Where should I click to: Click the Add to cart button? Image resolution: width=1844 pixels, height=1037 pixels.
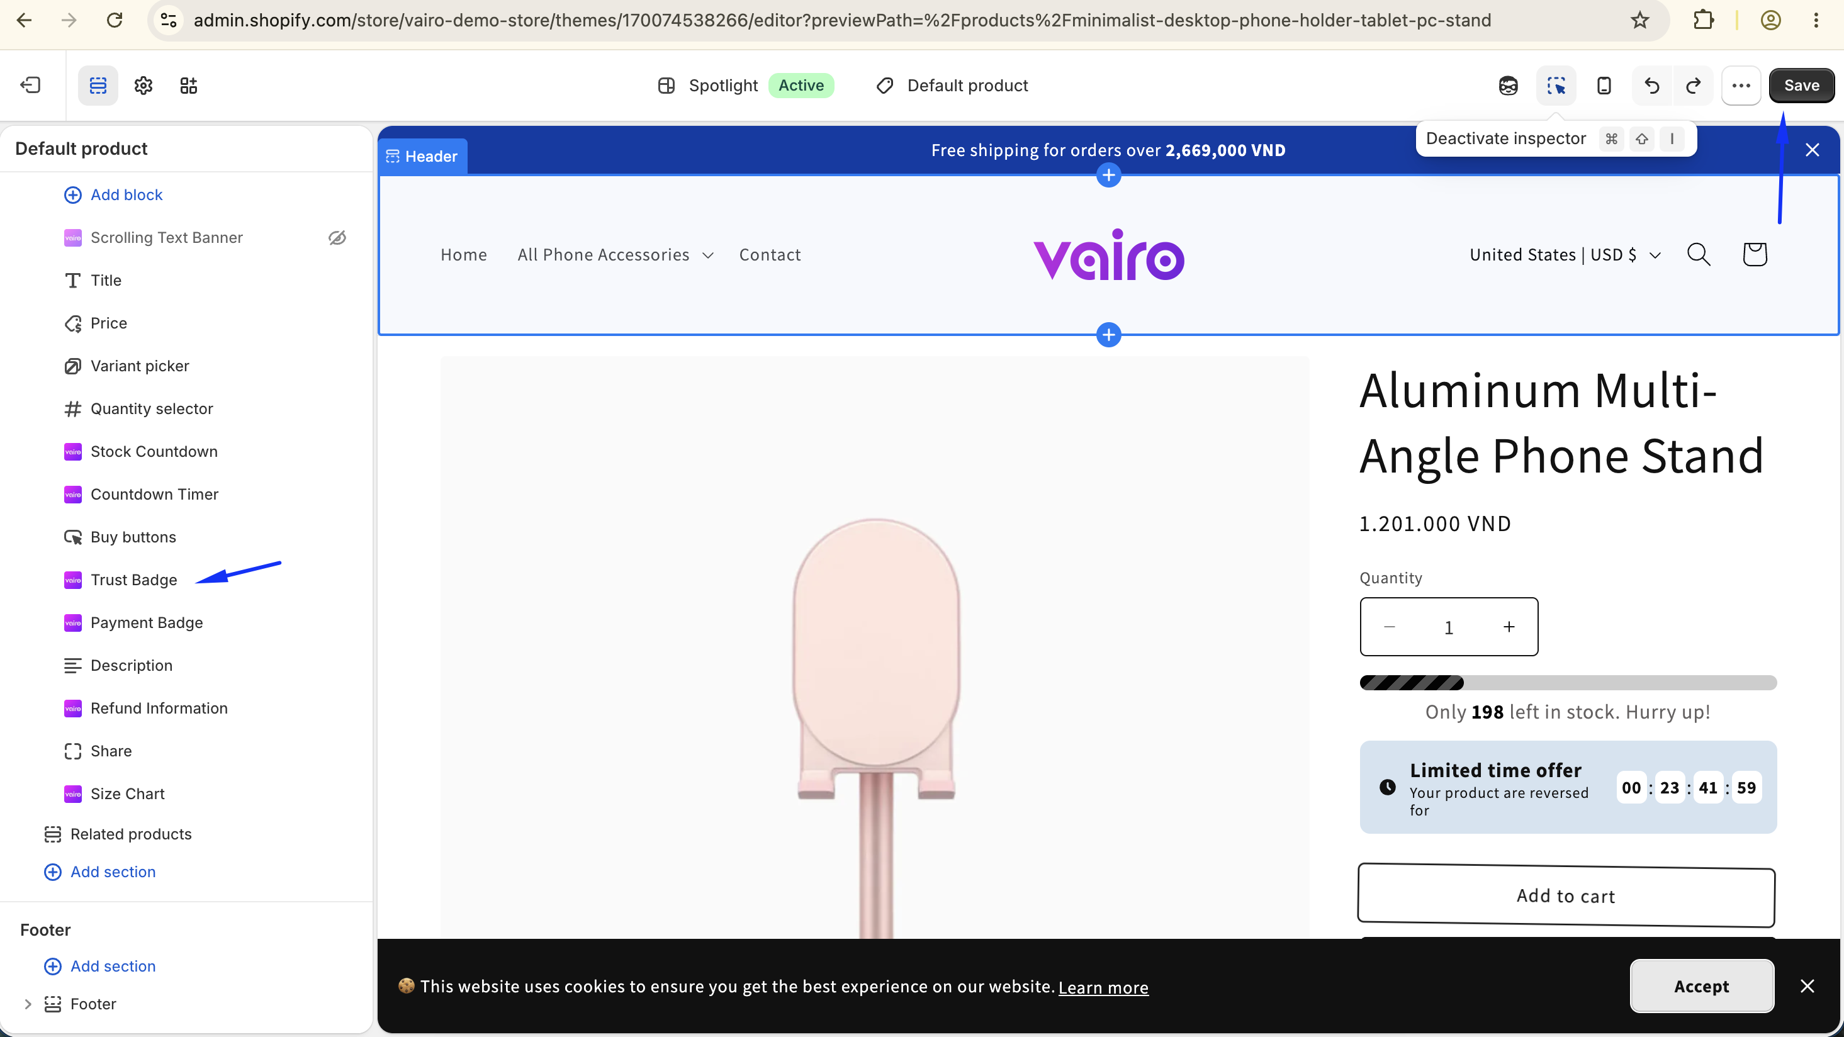(1566, 896)
